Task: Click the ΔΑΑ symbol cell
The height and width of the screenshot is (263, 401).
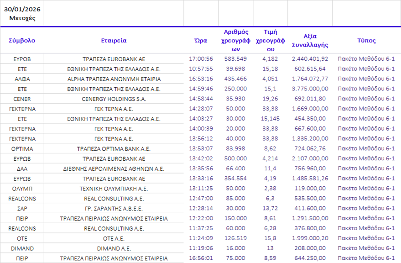Action: [x=22, y=169]
